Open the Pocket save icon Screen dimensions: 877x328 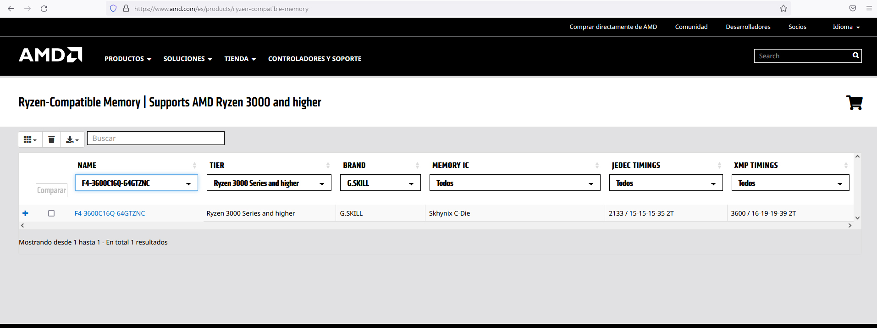pyautogui.click(x=853, y=8)
